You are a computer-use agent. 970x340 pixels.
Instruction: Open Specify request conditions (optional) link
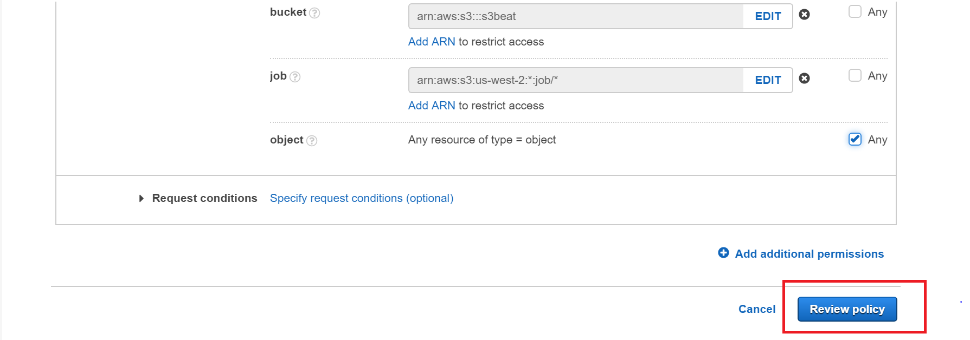click(362, 198)
